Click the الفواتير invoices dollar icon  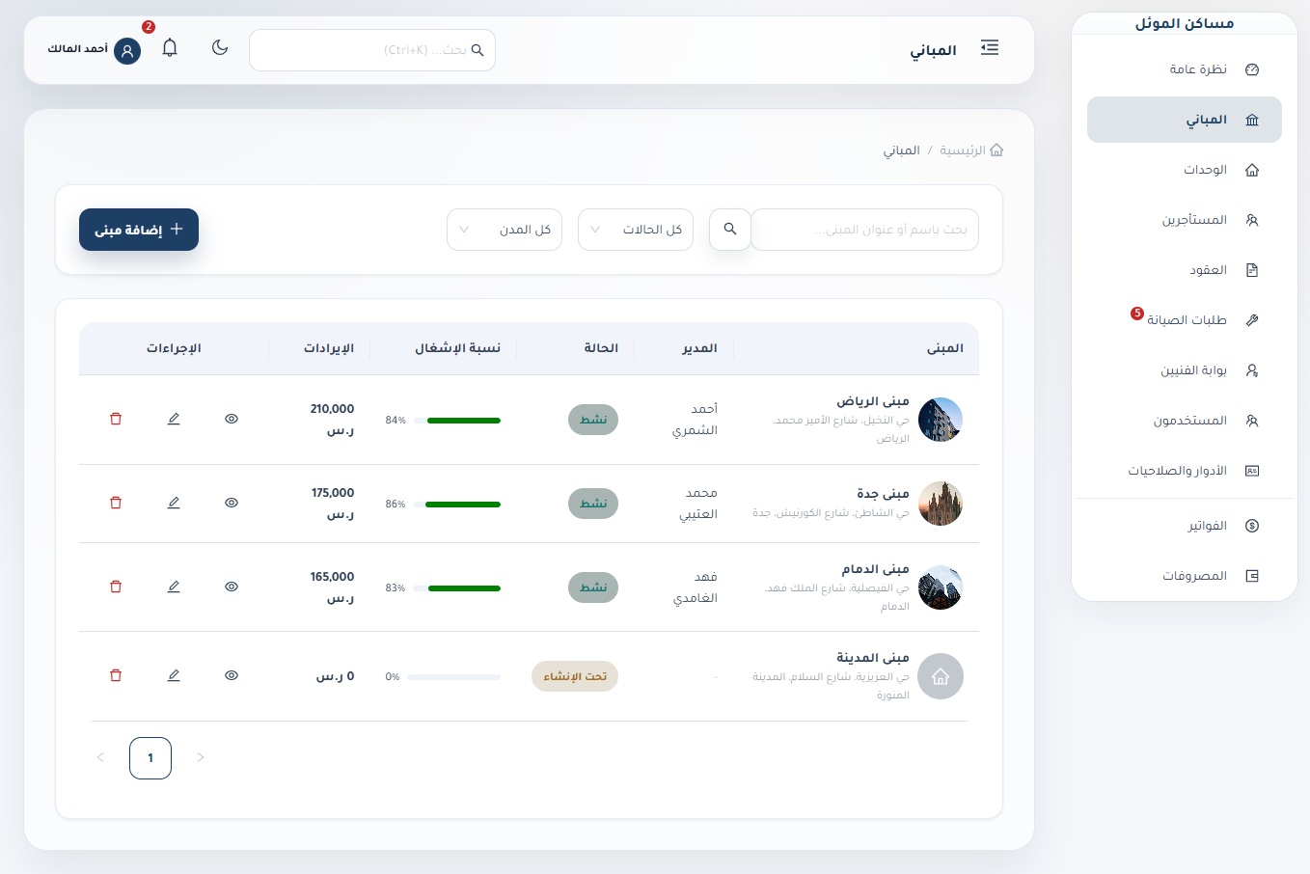[1252, 526]
